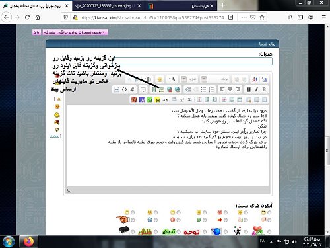Screen dimensions: 330x248
Task: Click the volume speaker icon in system tray
Action: 294,242
